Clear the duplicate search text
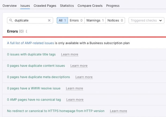This screenshot has height=117, width=166. click(x=49, y=20)
